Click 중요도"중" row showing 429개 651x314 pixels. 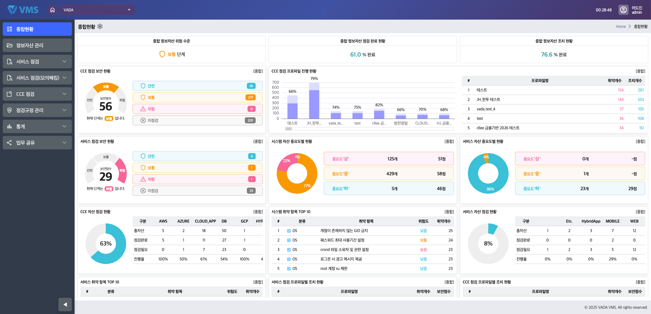click(x=389, y=174)
